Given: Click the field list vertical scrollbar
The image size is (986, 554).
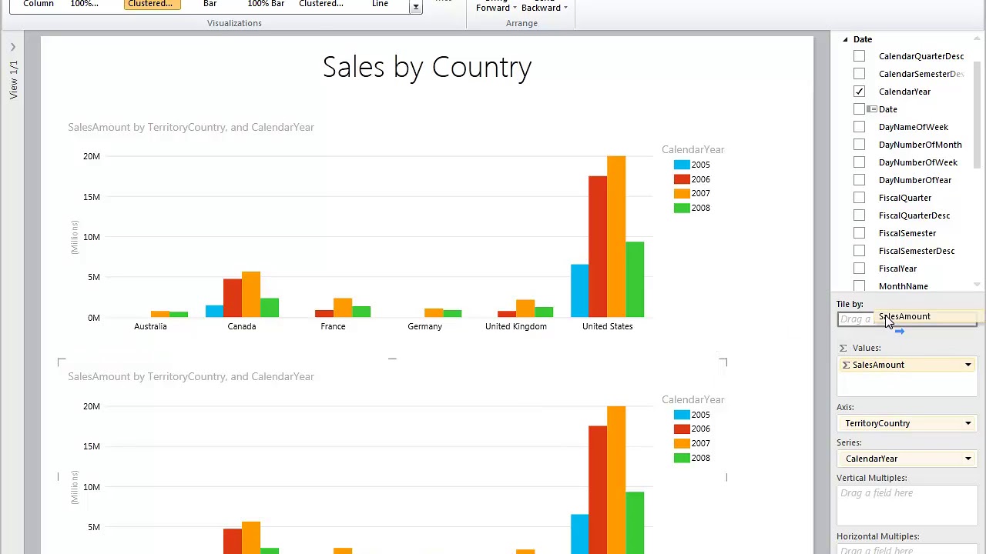Looking at the screenshot, I should [x=978, y=115].
